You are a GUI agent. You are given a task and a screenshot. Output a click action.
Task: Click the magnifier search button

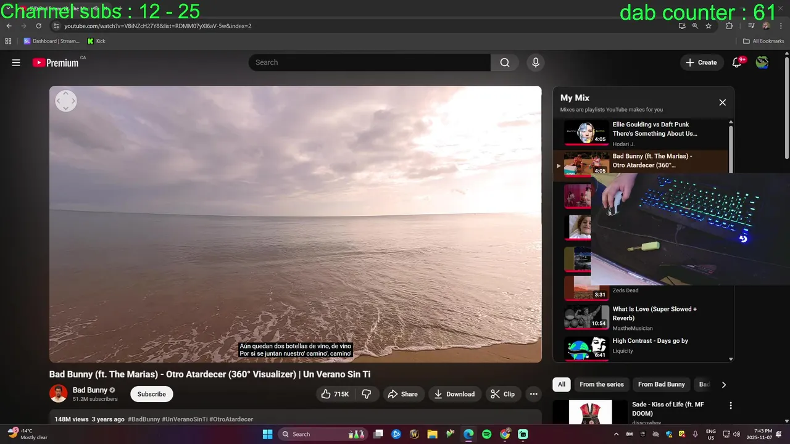coord(505,62)
